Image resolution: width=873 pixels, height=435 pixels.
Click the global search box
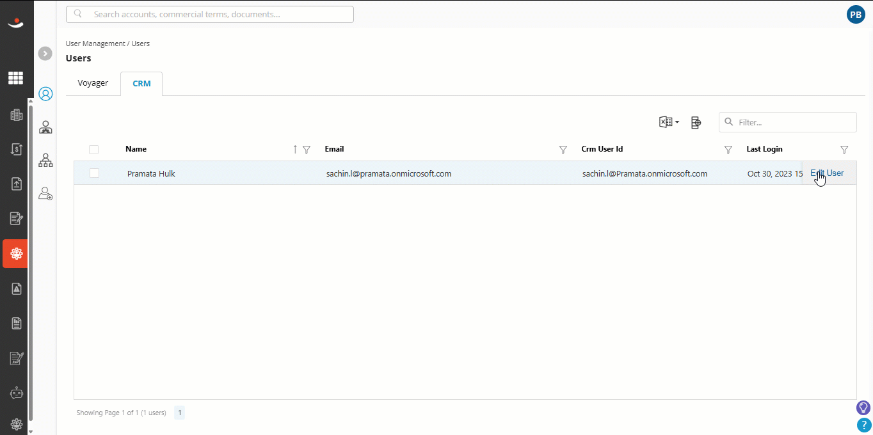pyautogui.click(x=210, y=14)
